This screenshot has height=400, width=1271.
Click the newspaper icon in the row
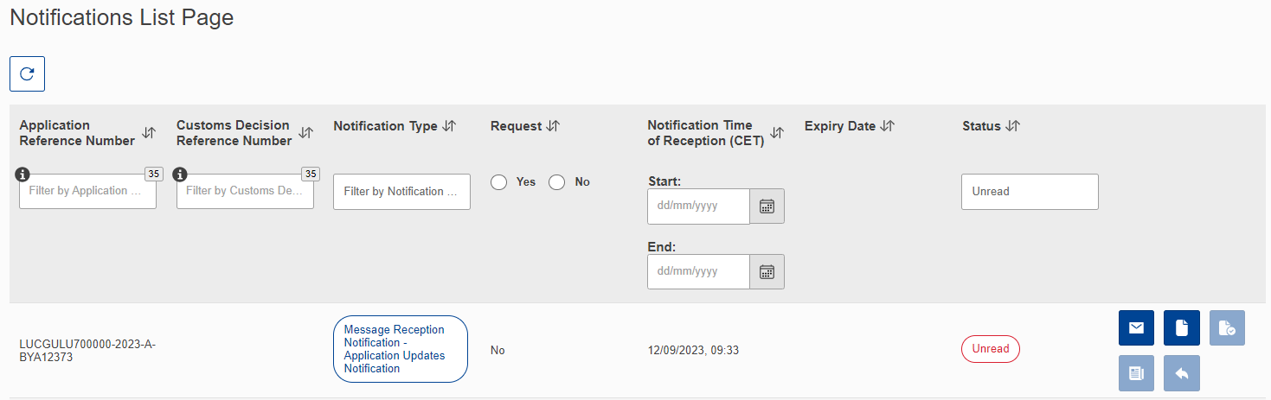(x=1137, y=373)
